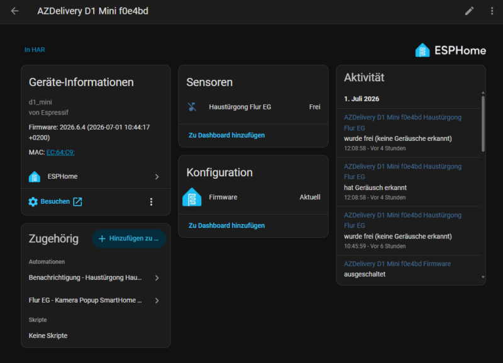
Task: Click the 'Aktuell' firmware status
Action: [x=310, y=197]
